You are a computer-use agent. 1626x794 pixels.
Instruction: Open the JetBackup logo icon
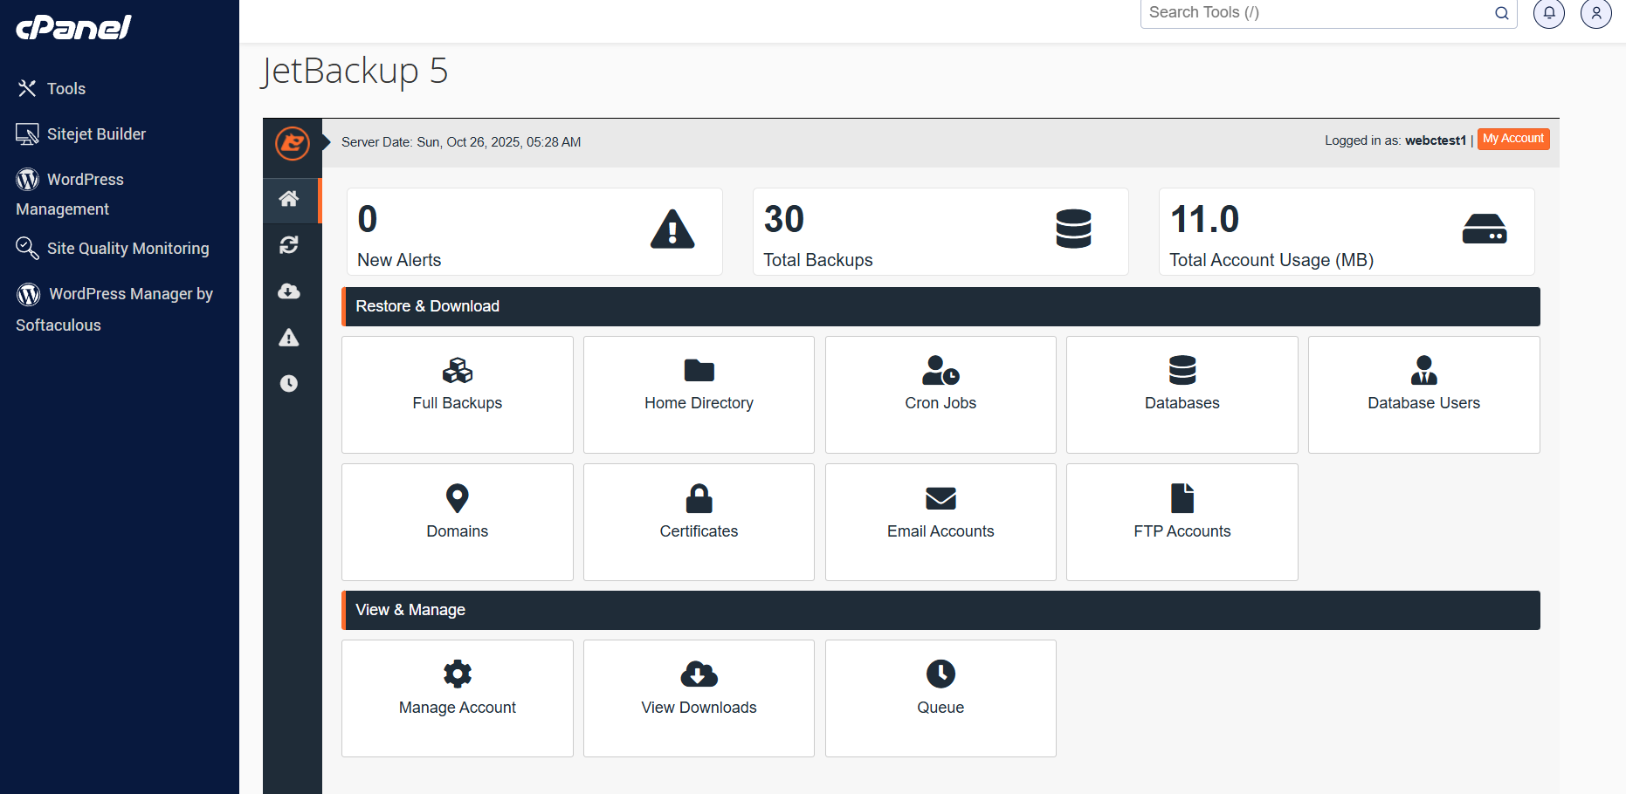tap(293, 142)
